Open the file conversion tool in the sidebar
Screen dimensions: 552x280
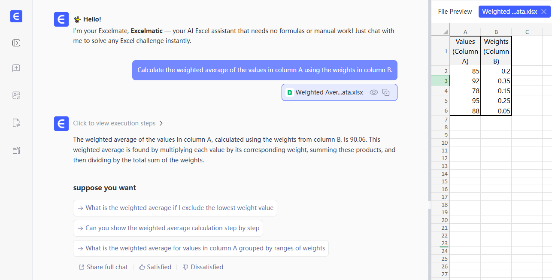16,123
